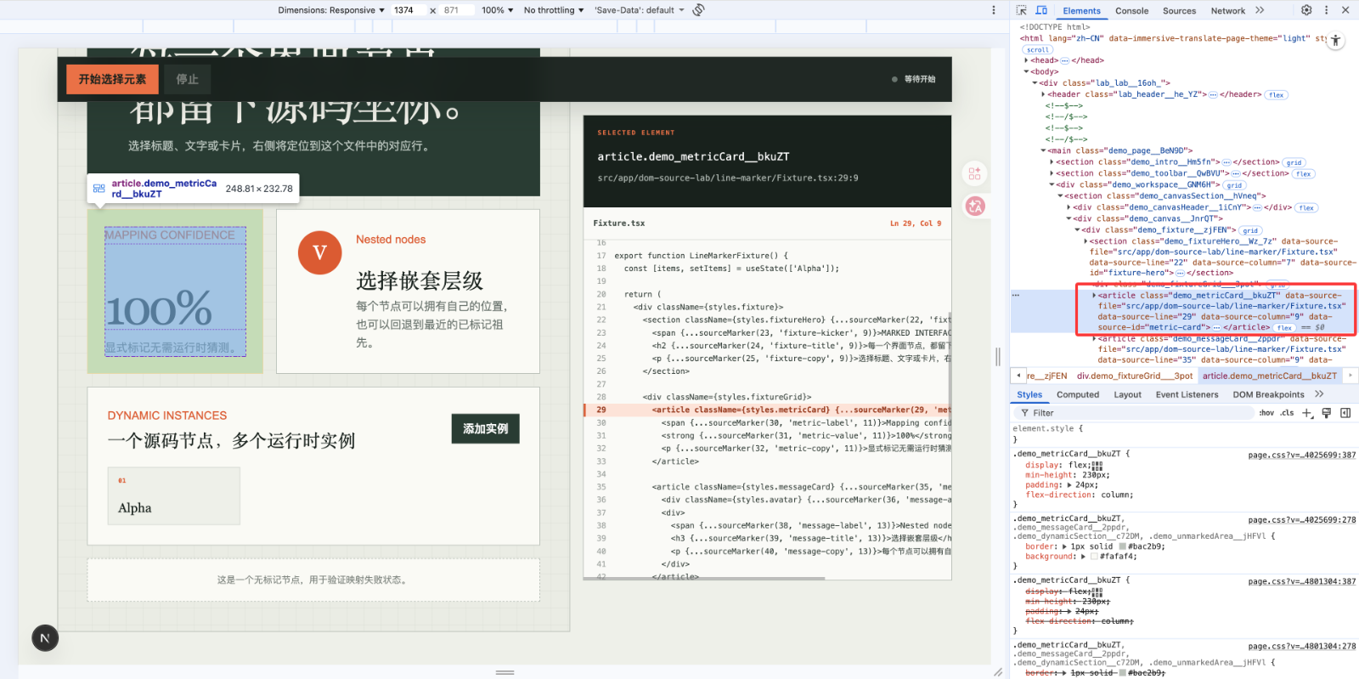The height and width of the screenshot is (679, 1359).
Task: Toggle flex badge on demo_toolbar section
Action: 1304,174
